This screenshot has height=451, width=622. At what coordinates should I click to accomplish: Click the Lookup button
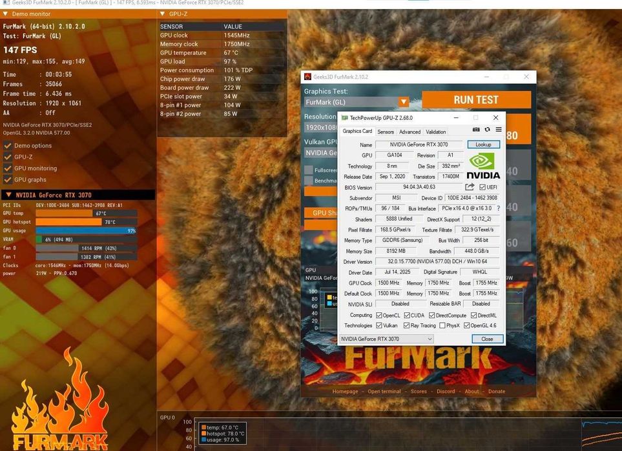(483, 145)
